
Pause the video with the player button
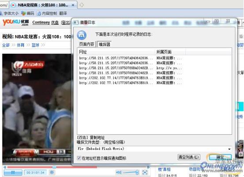(x=13, y=172)
